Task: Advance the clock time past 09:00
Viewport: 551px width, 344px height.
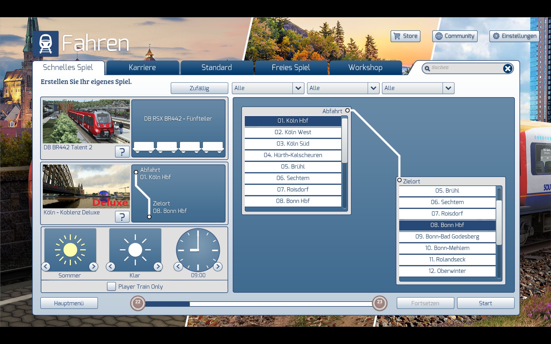Action: point(218,267)
